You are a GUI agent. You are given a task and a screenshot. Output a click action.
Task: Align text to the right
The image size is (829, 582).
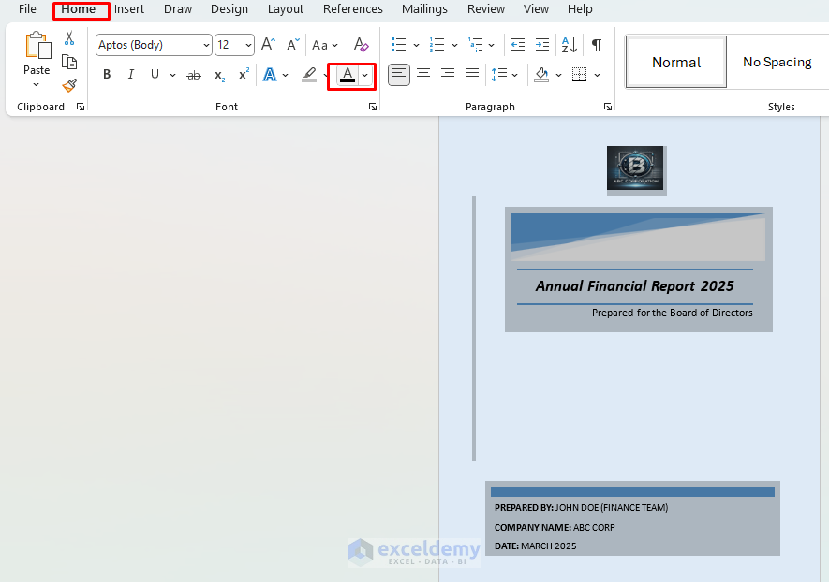click(x=448, y=75)
